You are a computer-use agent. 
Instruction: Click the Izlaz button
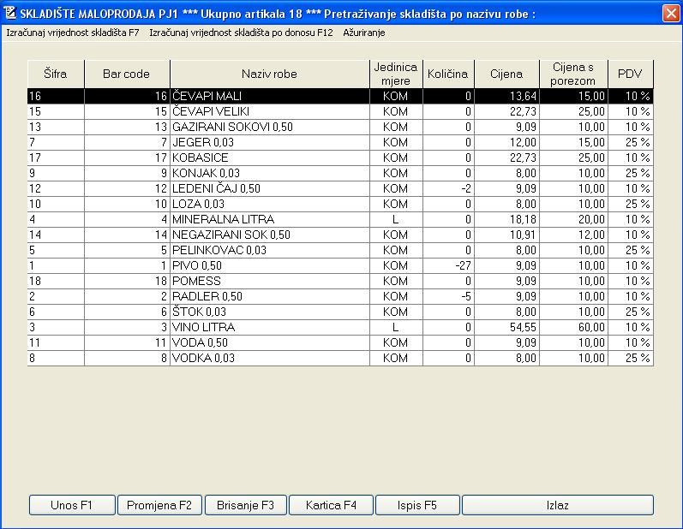pyautogui.click(x=558, y=505)
